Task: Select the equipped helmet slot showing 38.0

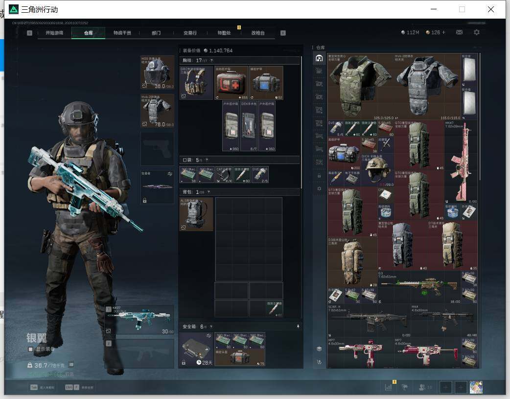Action: click(157, 72)
